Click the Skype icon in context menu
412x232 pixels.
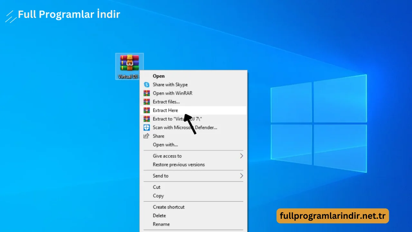(147, 85)
